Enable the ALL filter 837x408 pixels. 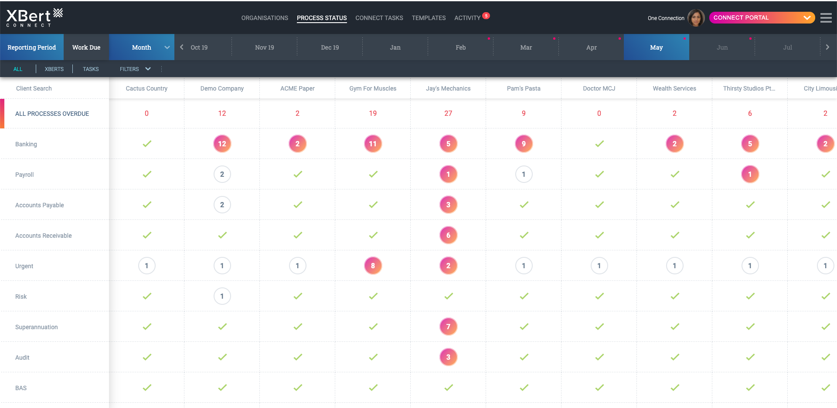tap(18, 69)
